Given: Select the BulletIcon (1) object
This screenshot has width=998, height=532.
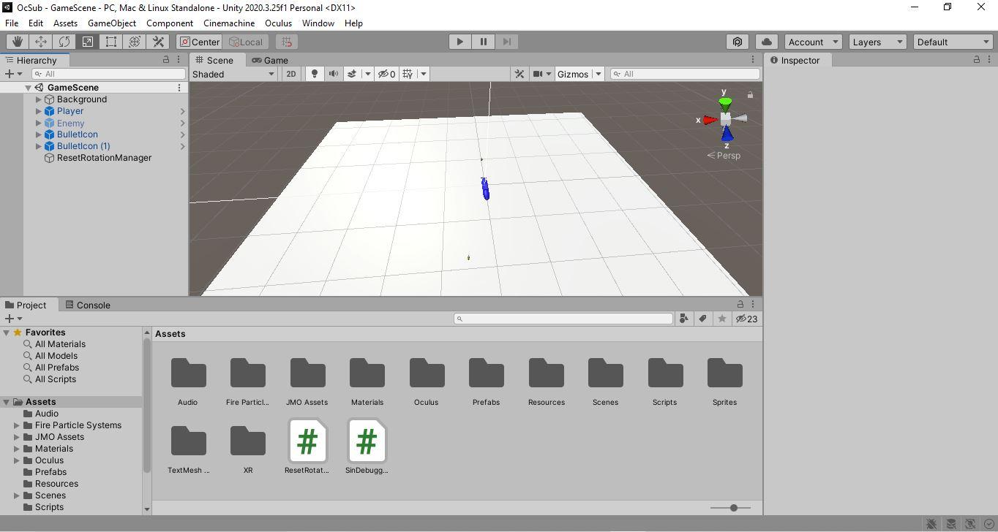Looking at the screenshot, I should point(83,146).
